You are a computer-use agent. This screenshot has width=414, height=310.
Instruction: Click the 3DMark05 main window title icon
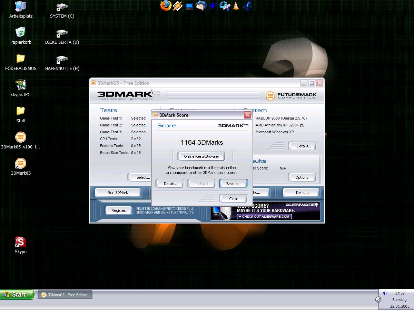pyautogui.click(x=93, y=83)
